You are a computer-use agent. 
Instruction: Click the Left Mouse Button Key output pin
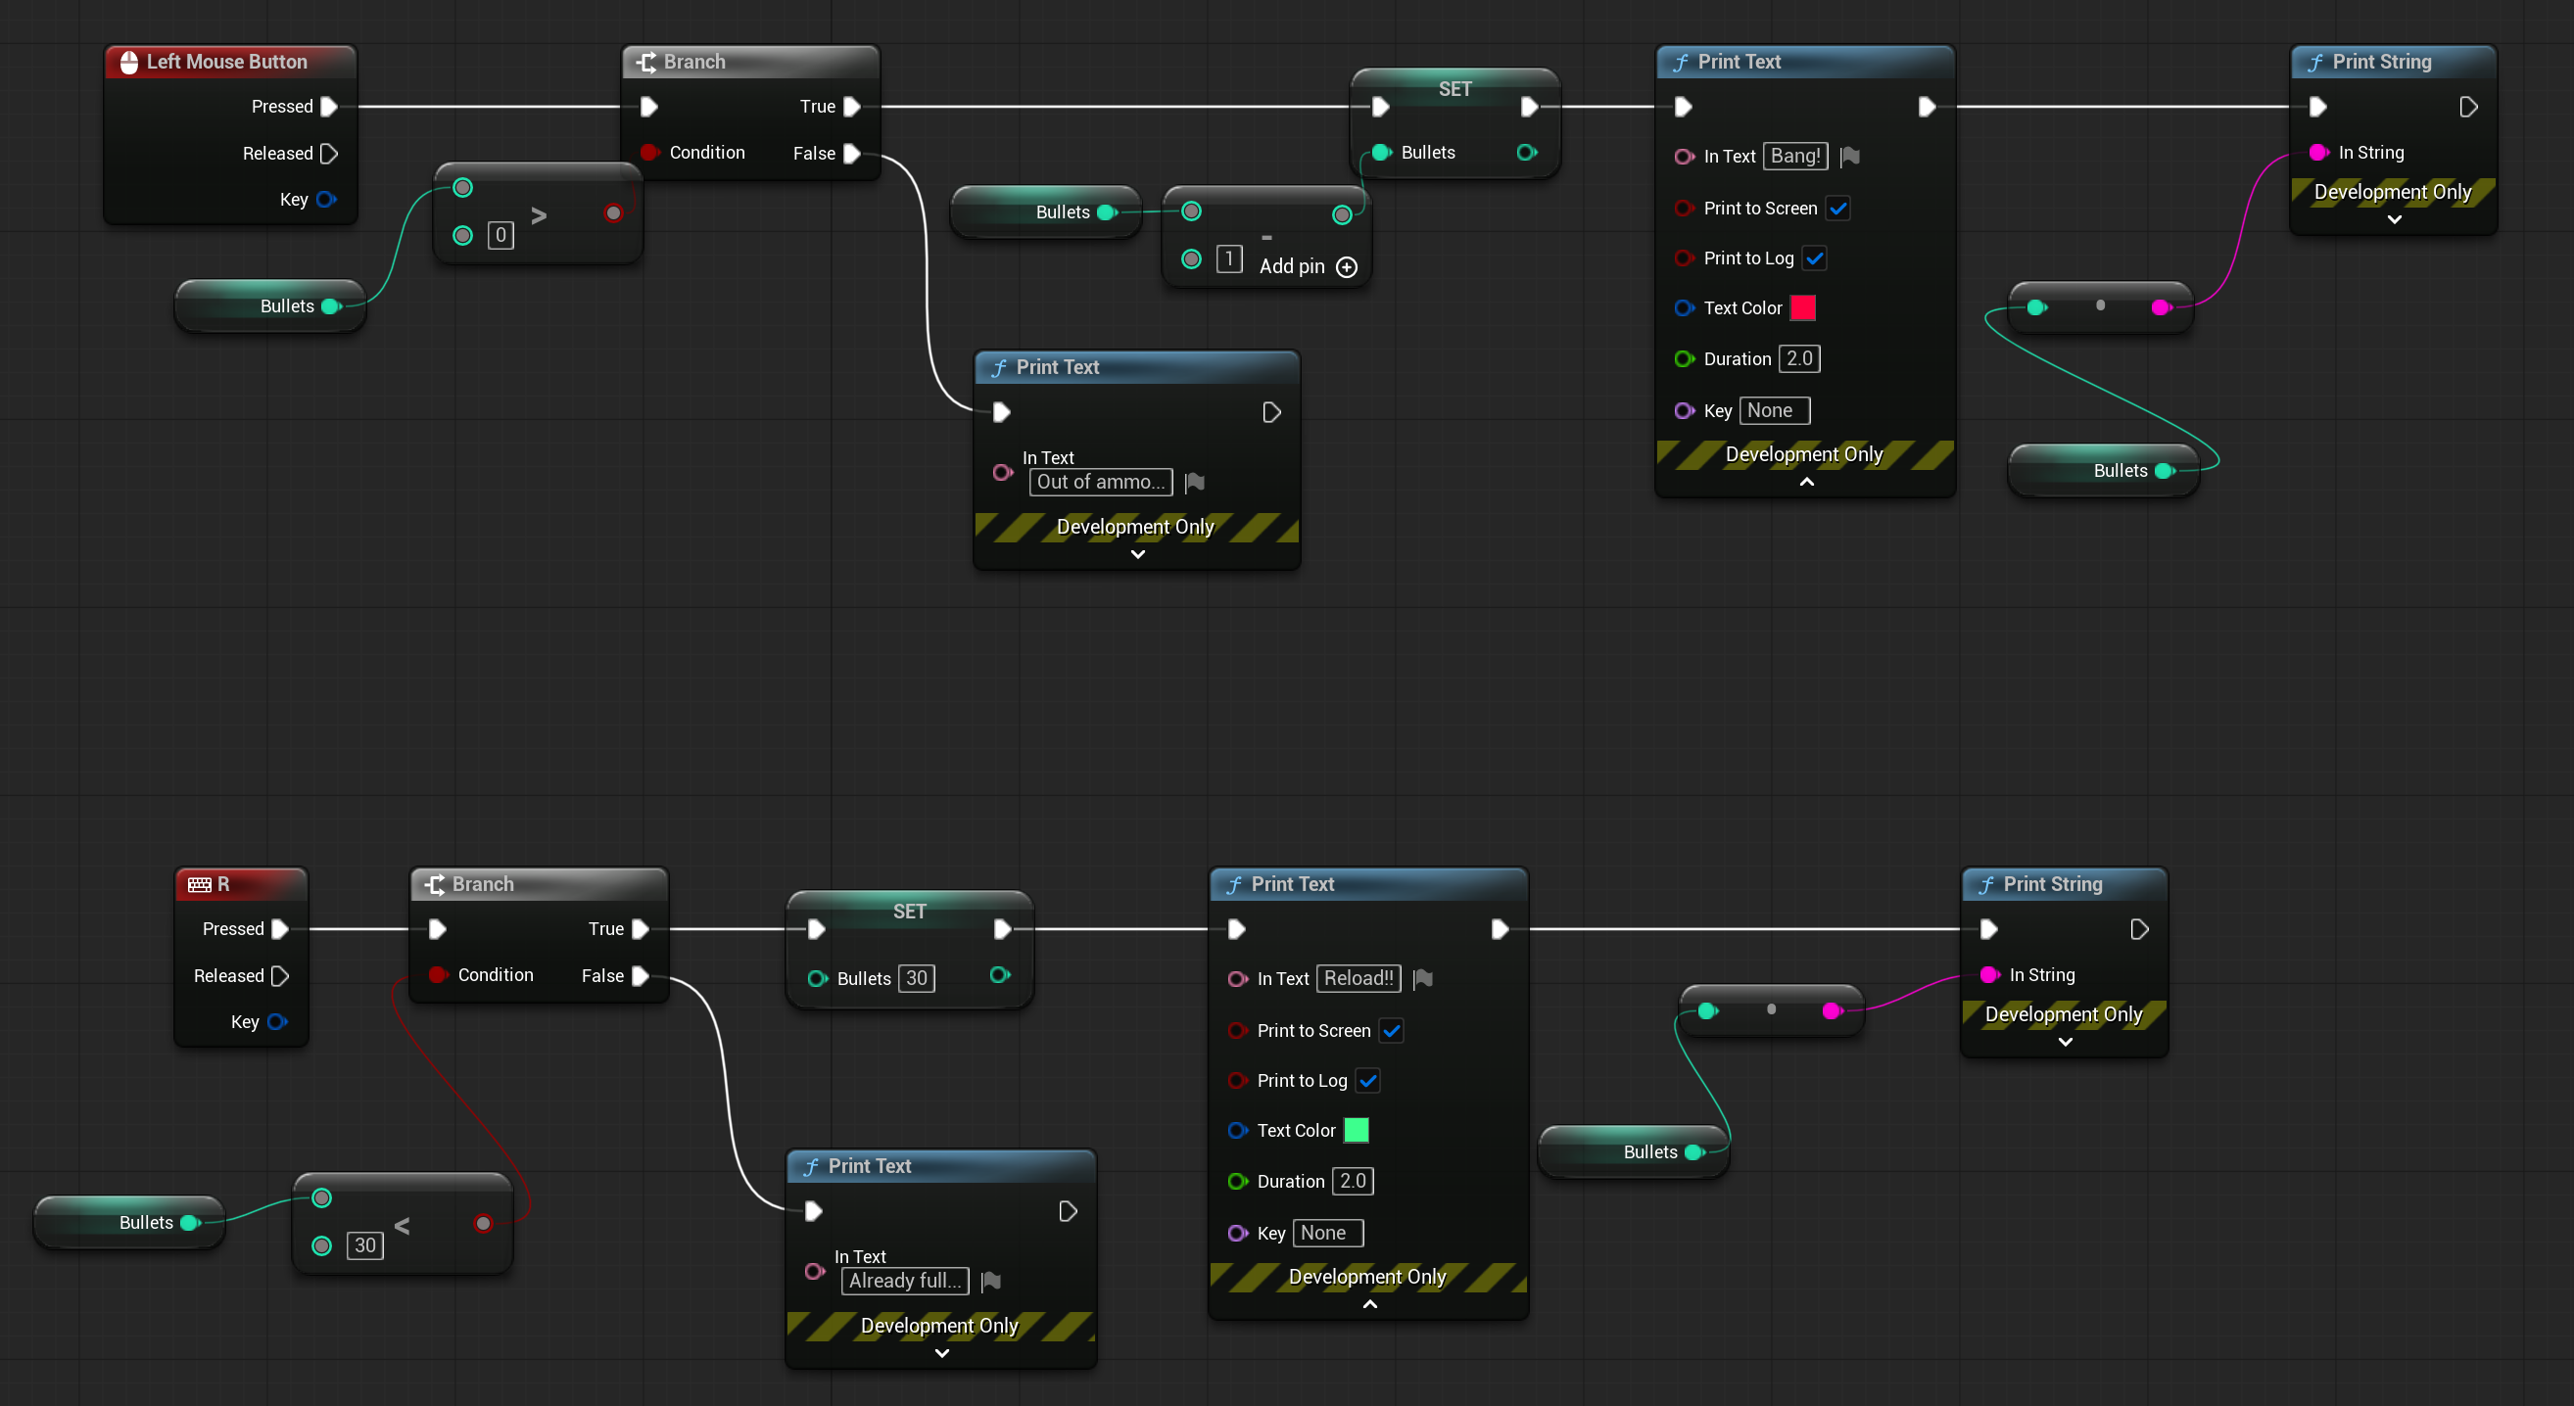(x=326, y=200)
